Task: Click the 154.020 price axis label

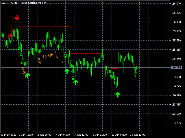Action: pos(176,95)
